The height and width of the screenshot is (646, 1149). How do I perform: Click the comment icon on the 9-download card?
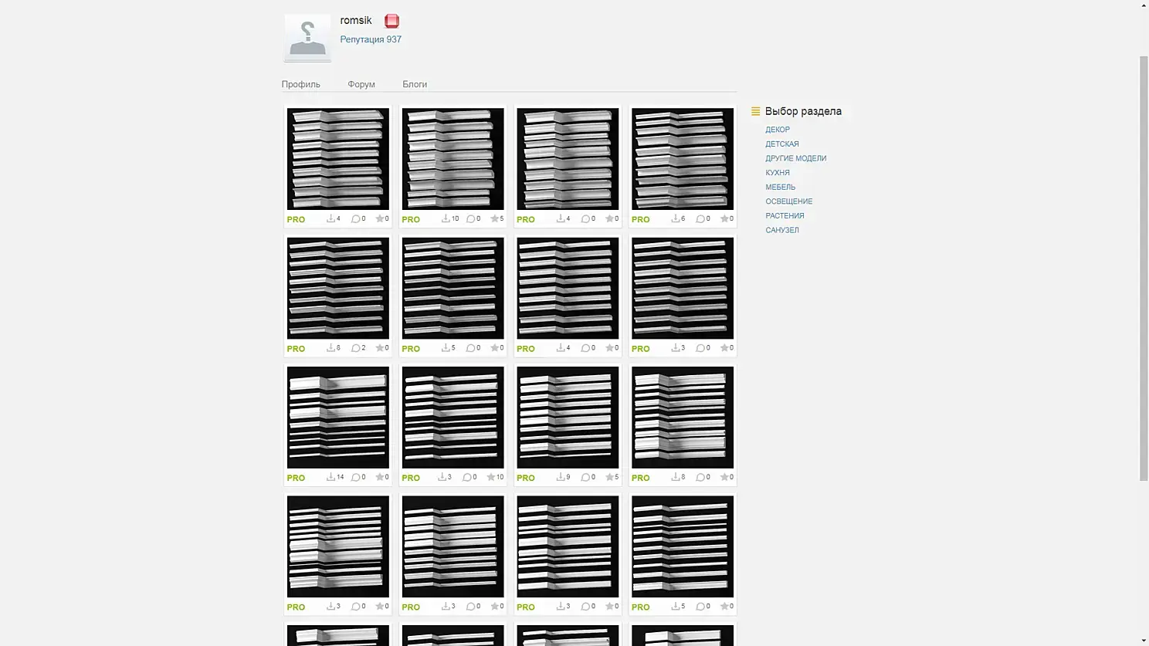tap(585, 477)
